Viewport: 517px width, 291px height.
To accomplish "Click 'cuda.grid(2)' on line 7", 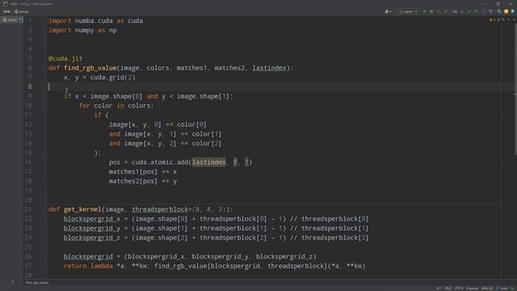I will [x=113, y=78].
